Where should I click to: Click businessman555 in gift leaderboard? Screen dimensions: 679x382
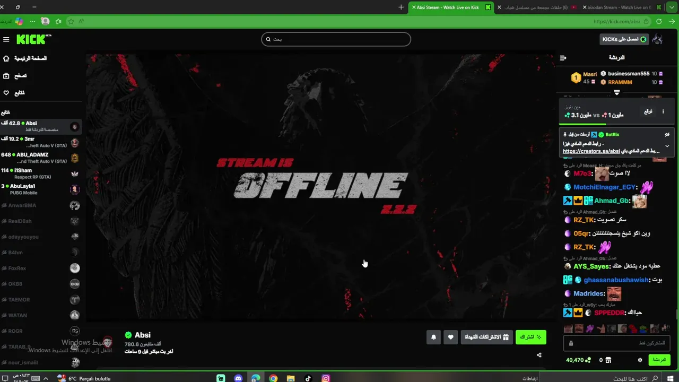click(x=629, y=74)
